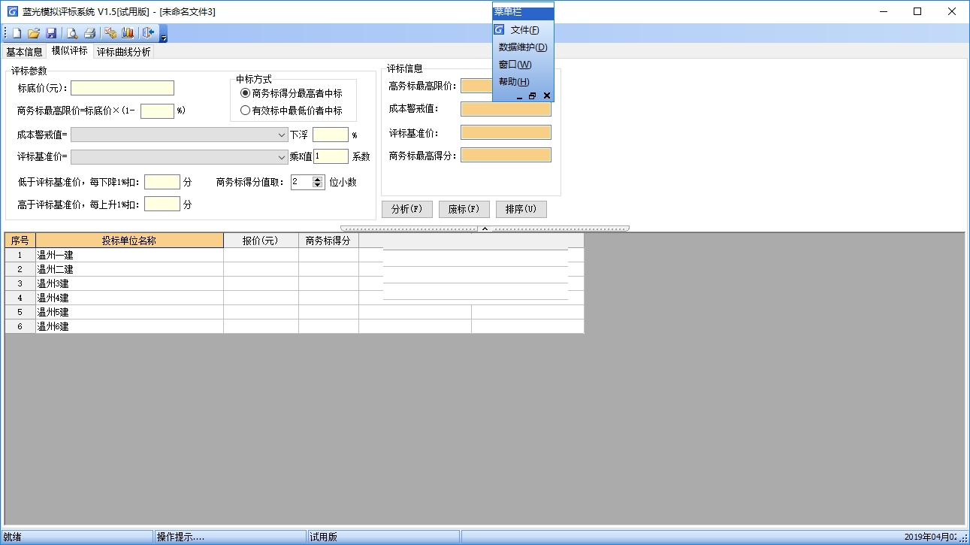Image resolution: width=970 pixels, height=545 pixels.
Task: Click the 投标单位名称 column header
Action: click(x=129, y=241)
